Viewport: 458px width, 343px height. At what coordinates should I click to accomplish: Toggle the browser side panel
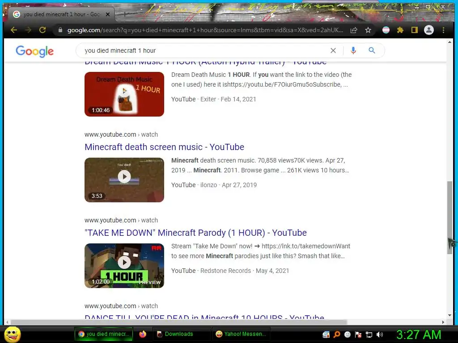[415, 30]
